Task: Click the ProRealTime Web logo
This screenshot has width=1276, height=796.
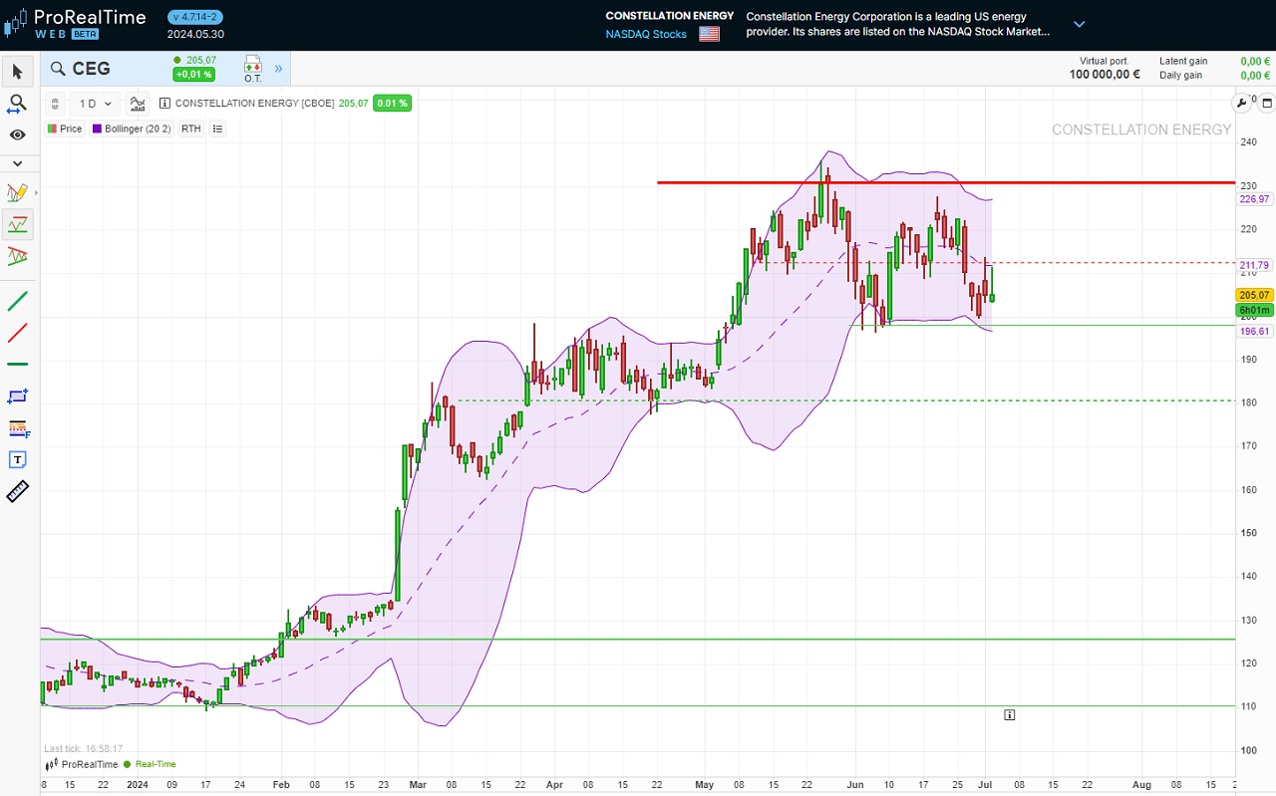Action: 75,23
